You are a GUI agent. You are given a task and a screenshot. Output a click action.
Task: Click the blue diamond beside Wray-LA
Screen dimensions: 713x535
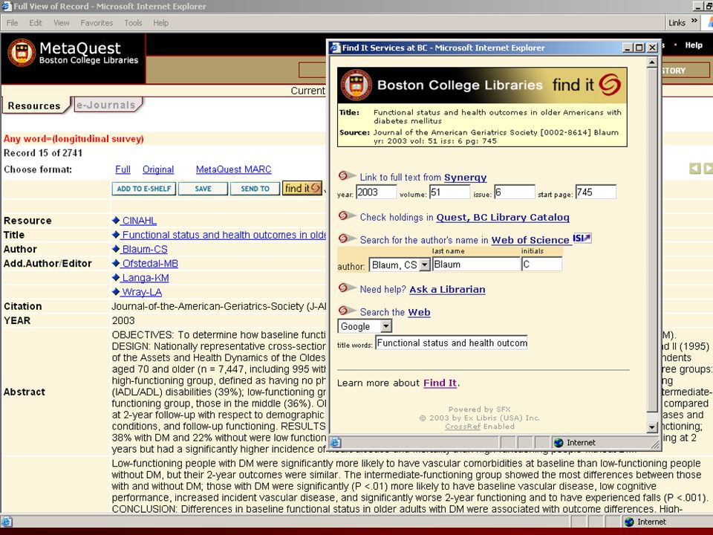116,291
